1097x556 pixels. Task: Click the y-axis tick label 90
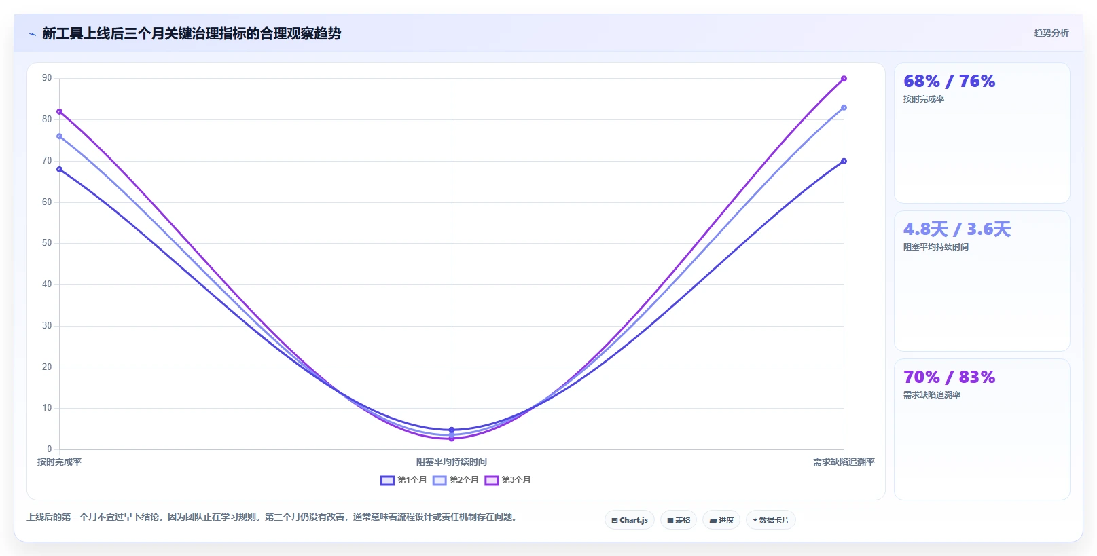tap(47, 78)
